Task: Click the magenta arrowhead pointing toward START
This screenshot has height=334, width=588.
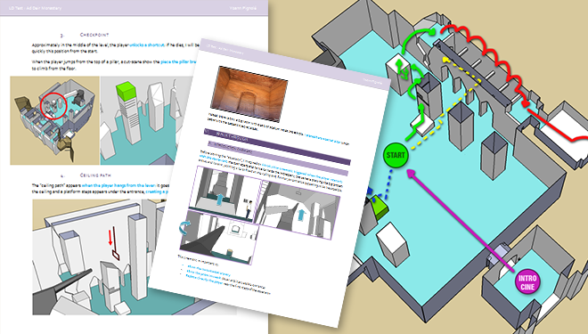Action: point(412,174)
